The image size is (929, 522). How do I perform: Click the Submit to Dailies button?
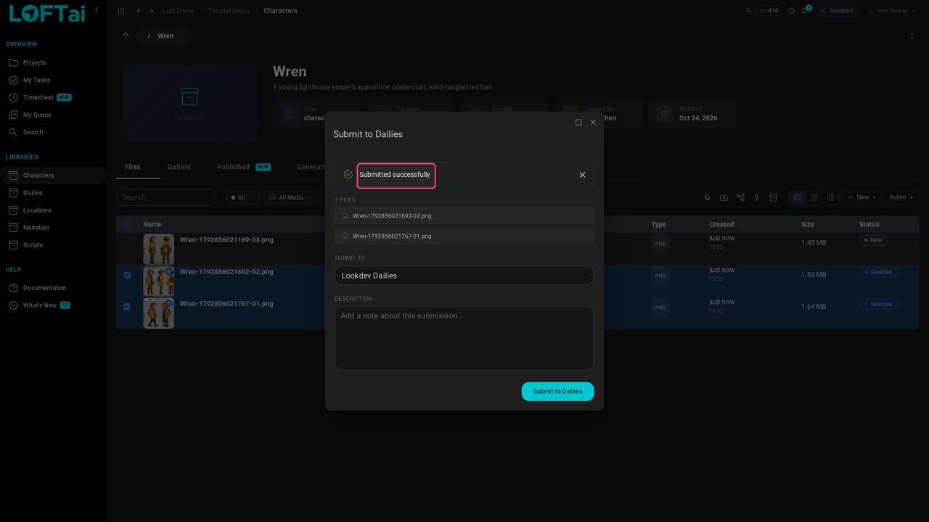click(557, 391)
